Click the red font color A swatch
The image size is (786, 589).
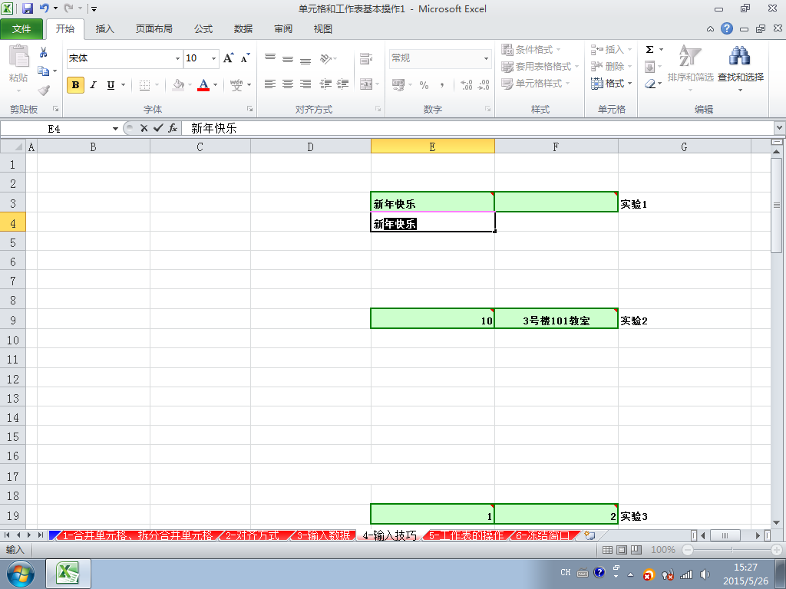tap(203, 85)
